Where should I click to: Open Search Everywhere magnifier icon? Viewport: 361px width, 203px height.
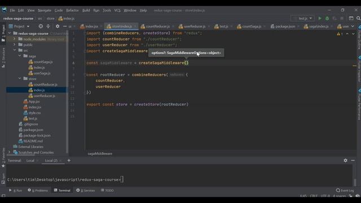click(x=358, y=19)
